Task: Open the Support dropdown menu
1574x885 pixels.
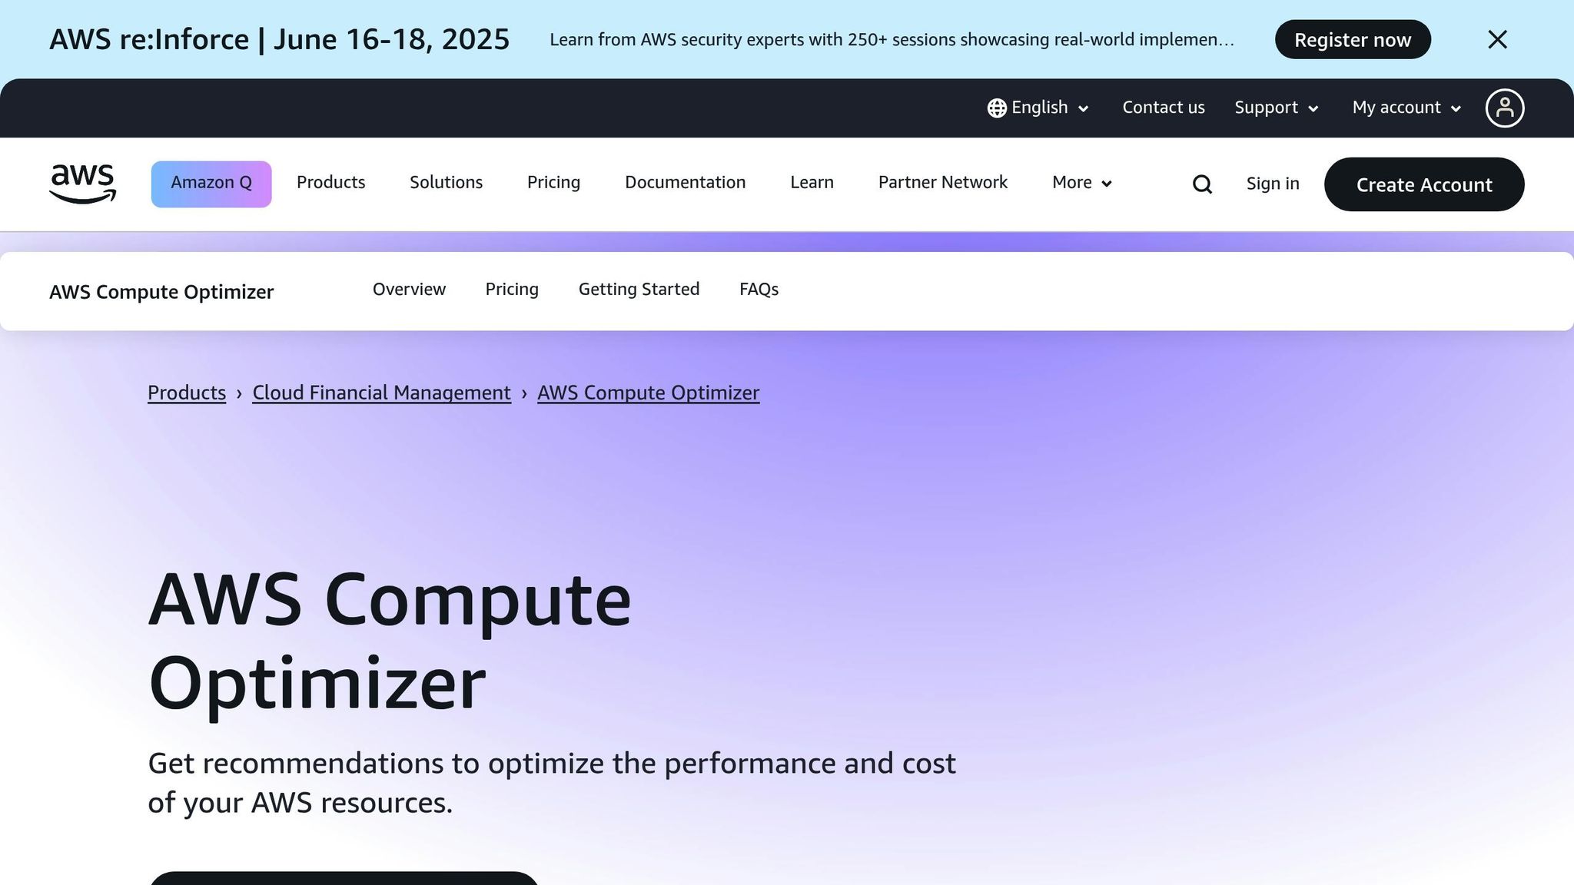Action: click(x=1277, y=108)
